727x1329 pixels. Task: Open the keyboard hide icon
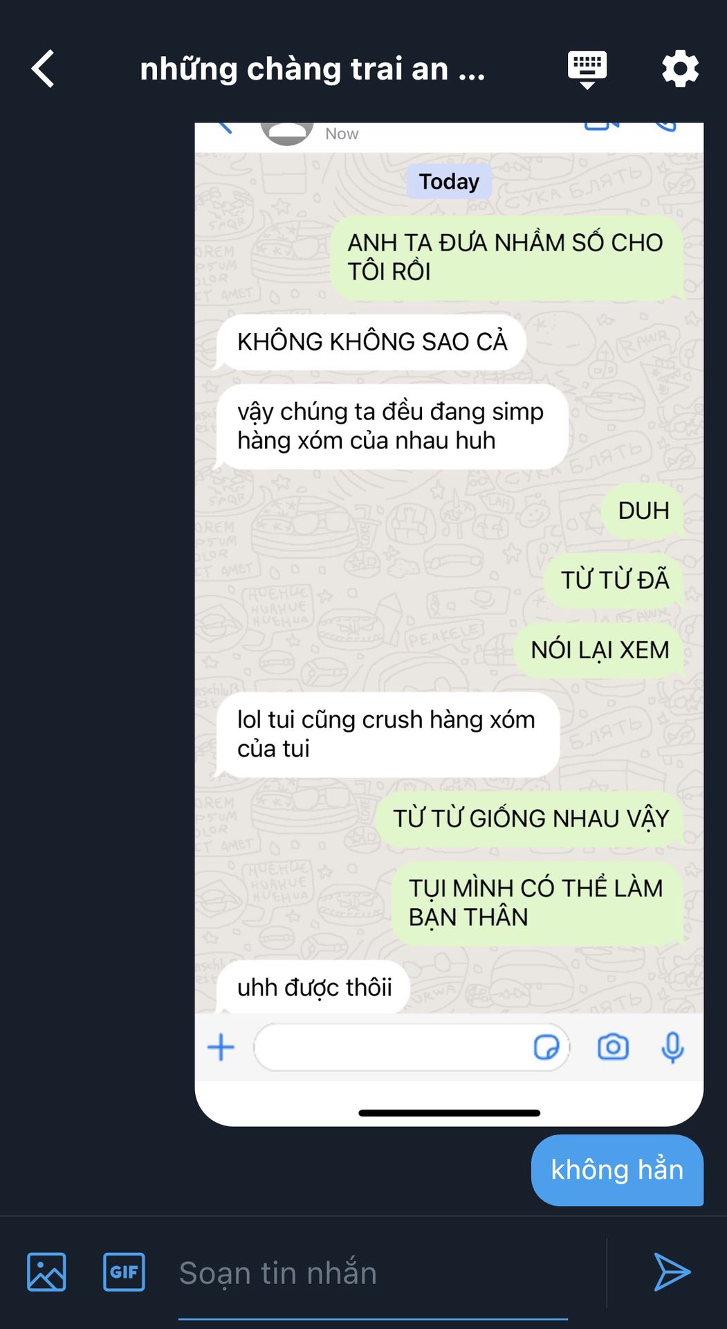coord(587,69)
